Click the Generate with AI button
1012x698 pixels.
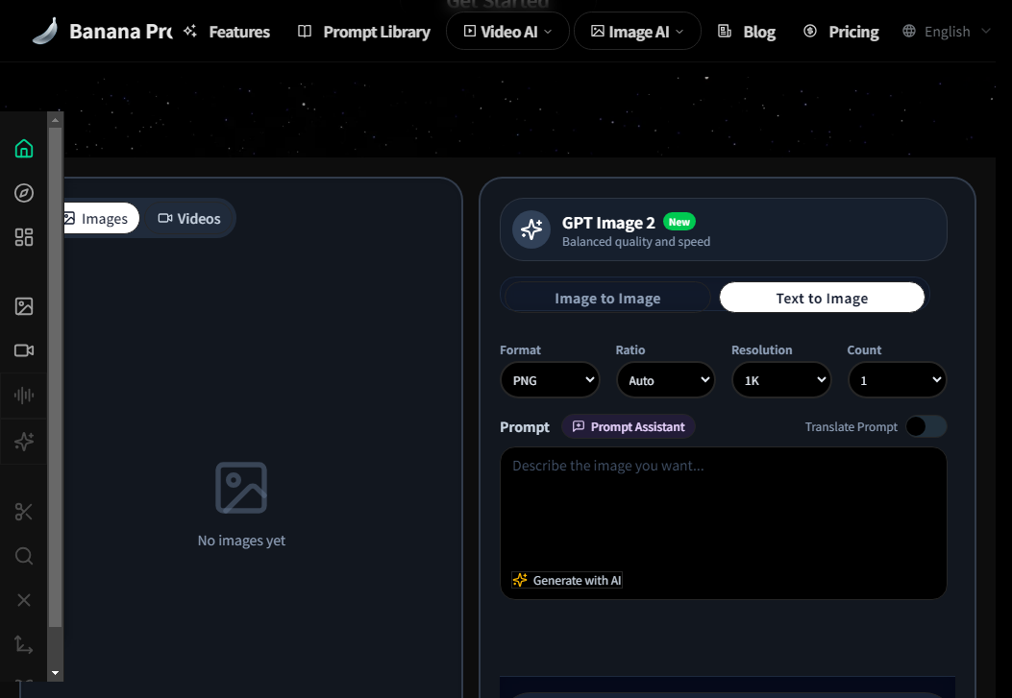click(x=567, y=580)
